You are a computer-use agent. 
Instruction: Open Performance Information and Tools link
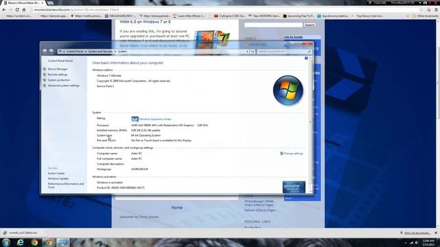66,185
